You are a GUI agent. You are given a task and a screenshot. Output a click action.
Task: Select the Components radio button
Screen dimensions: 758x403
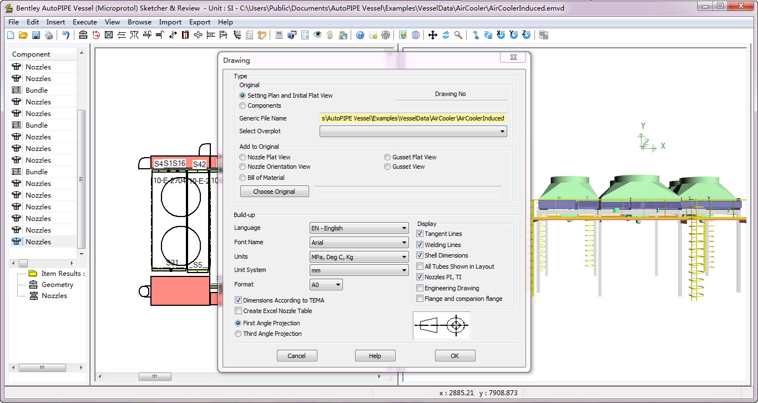(260, 105)
